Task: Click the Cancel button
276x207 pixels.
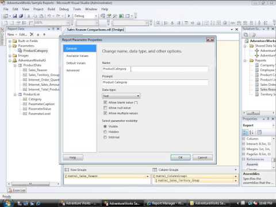Action: (202, 158)
